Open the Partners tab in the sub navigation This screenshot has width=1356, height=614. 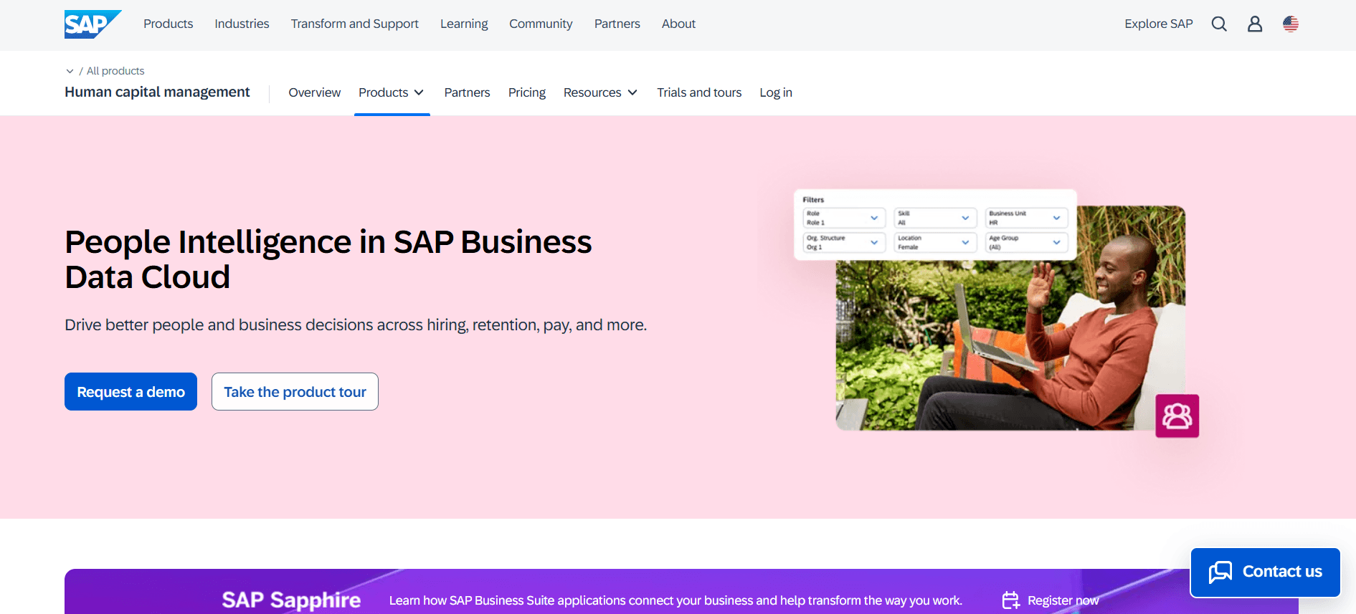[x=468, y=92]
